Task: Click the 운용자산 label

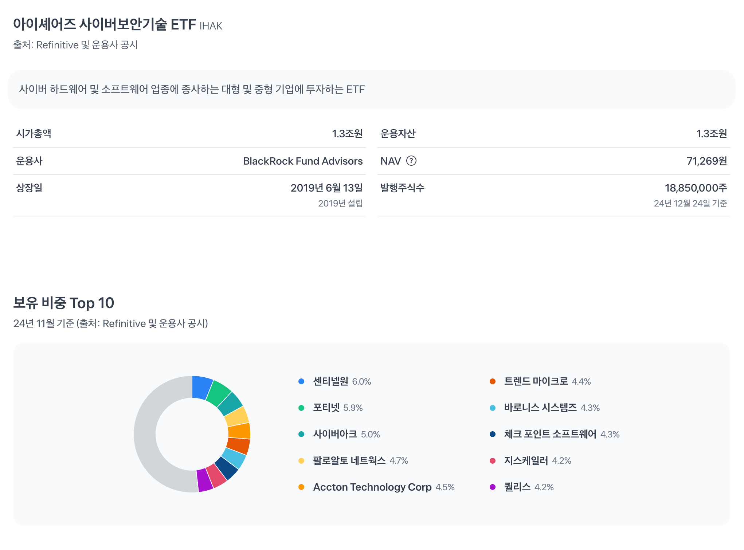Action: coord(398,133)
